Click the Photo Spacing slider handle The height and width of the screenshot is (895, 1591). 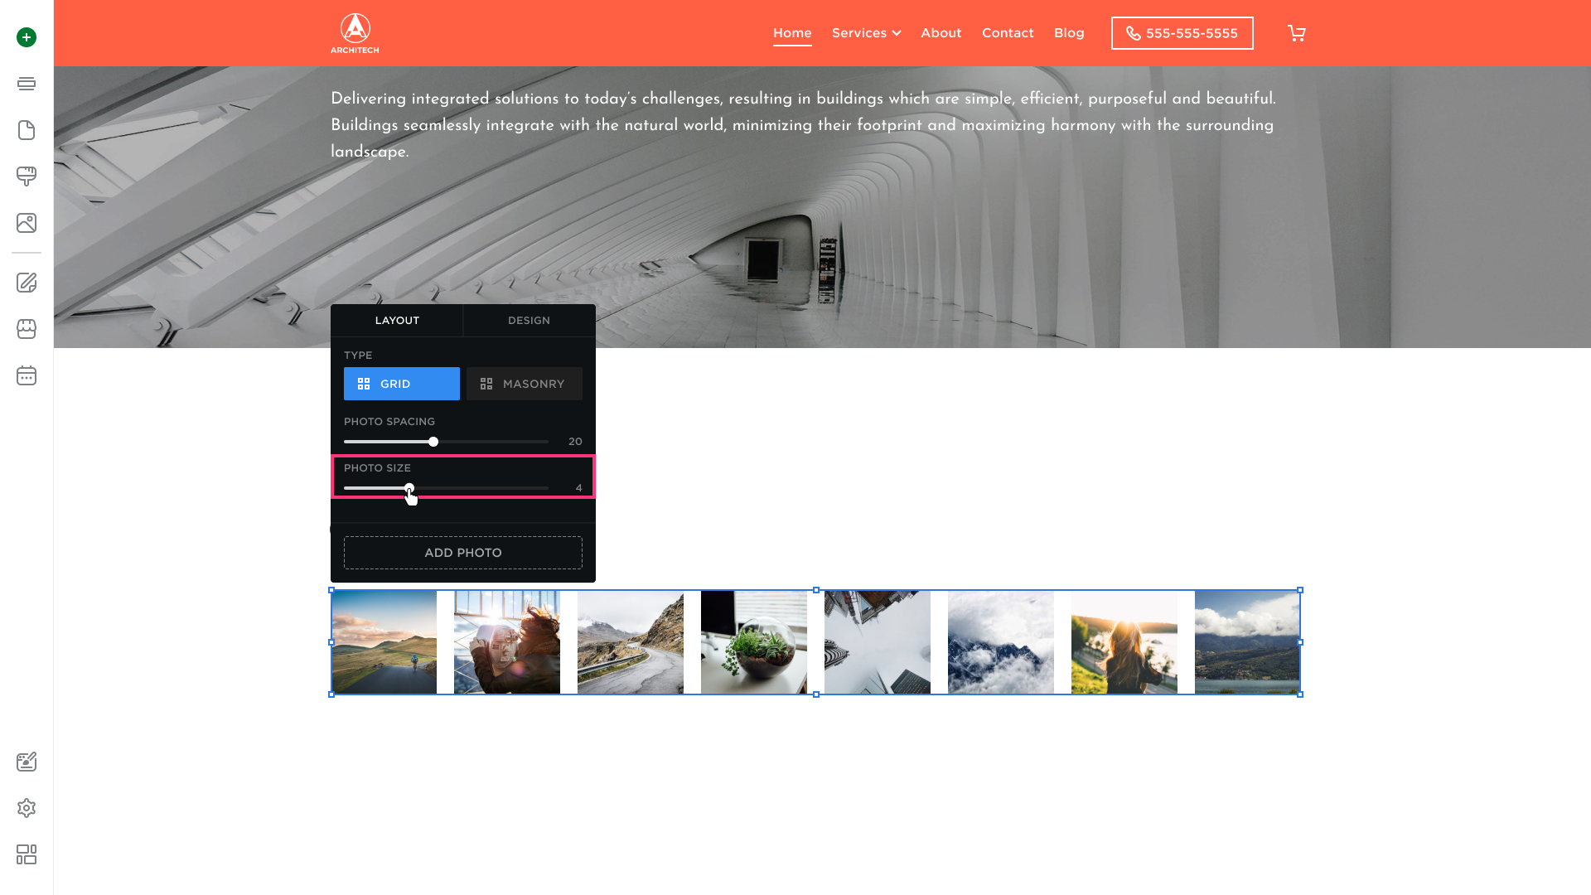tap(433, 442)
